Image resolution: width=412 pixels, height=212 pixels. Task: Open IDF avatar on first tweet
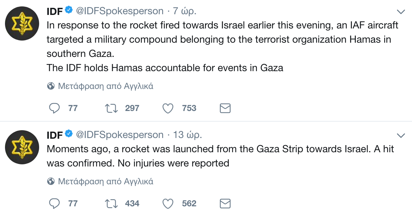pos(20,23)
